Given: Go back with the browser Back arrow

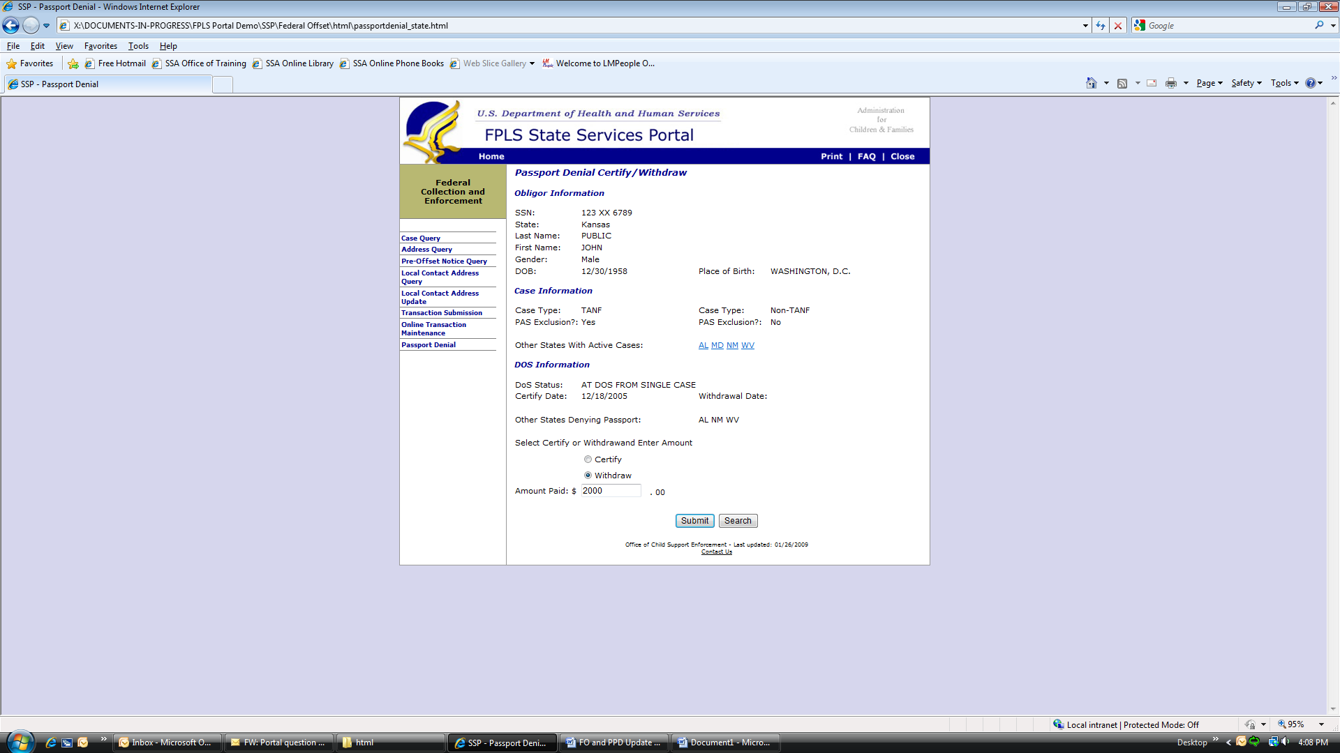Looking at the screenshot, I should point(11,26).
